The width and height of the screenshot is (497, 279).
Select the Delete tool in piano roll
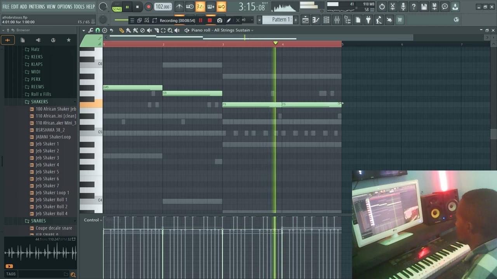pos(142,30)
